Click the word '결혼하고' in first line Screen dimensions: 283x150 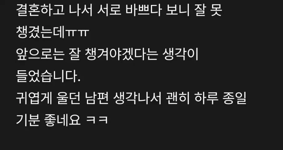[x=40, y=11]
